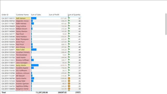The width and height of the screenshot is (167, 94).
Task: Click the blue sales data bar for Becky Martin
Action: pyautogui.click(x=35, y=65)
